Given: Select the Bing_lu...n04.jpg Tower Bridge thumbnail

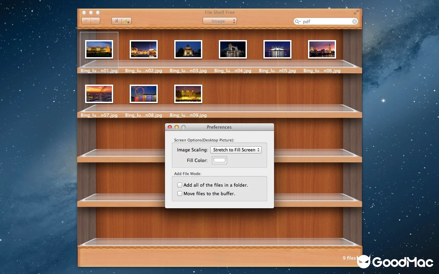Looking at the screenshot, I should point(233,49).
